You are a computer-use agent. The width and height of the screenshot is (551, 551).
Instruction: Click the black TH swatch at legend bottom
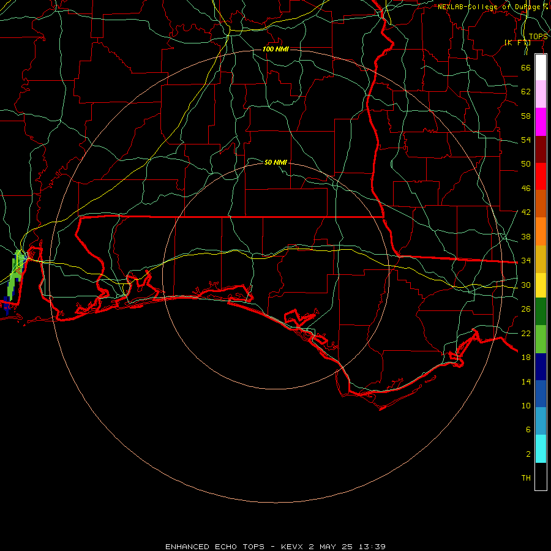(x=541, y=476)
